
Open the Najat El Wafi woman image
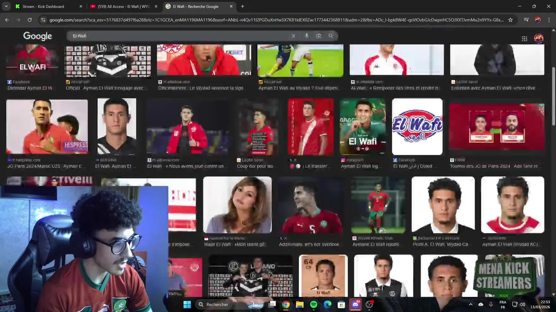click(x=237, y=205)
